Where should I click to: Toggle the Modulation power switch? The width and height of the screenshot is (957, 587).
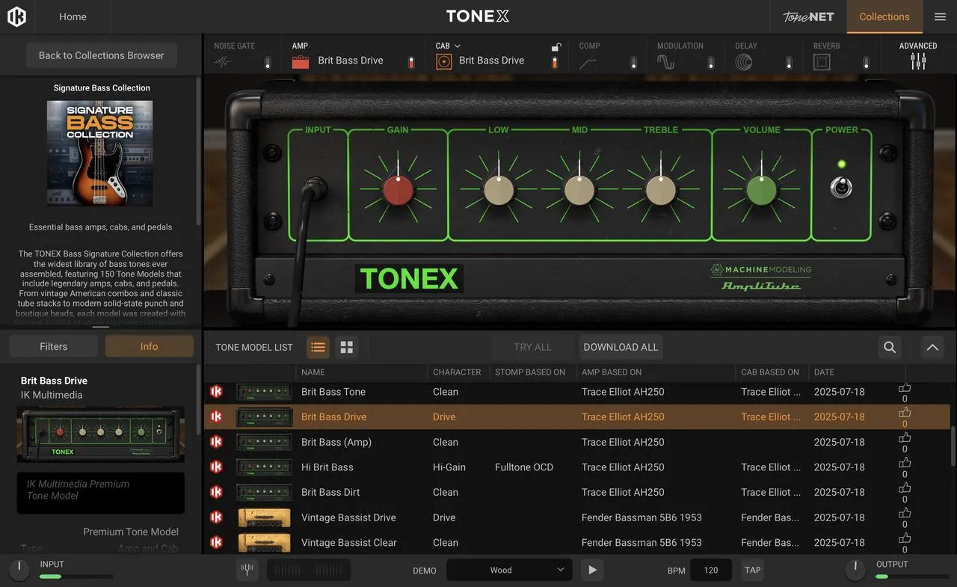[x=711, y=63]
